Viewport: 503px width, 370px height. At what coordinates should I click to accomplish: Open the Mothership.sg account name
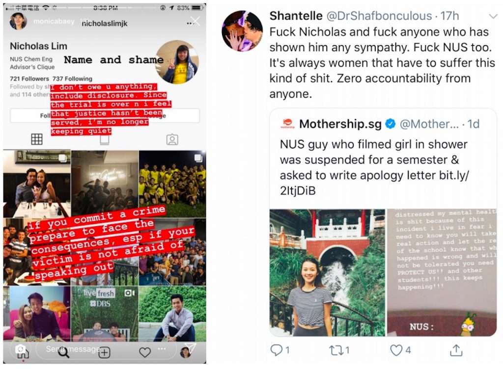click(x=340, y=124)
